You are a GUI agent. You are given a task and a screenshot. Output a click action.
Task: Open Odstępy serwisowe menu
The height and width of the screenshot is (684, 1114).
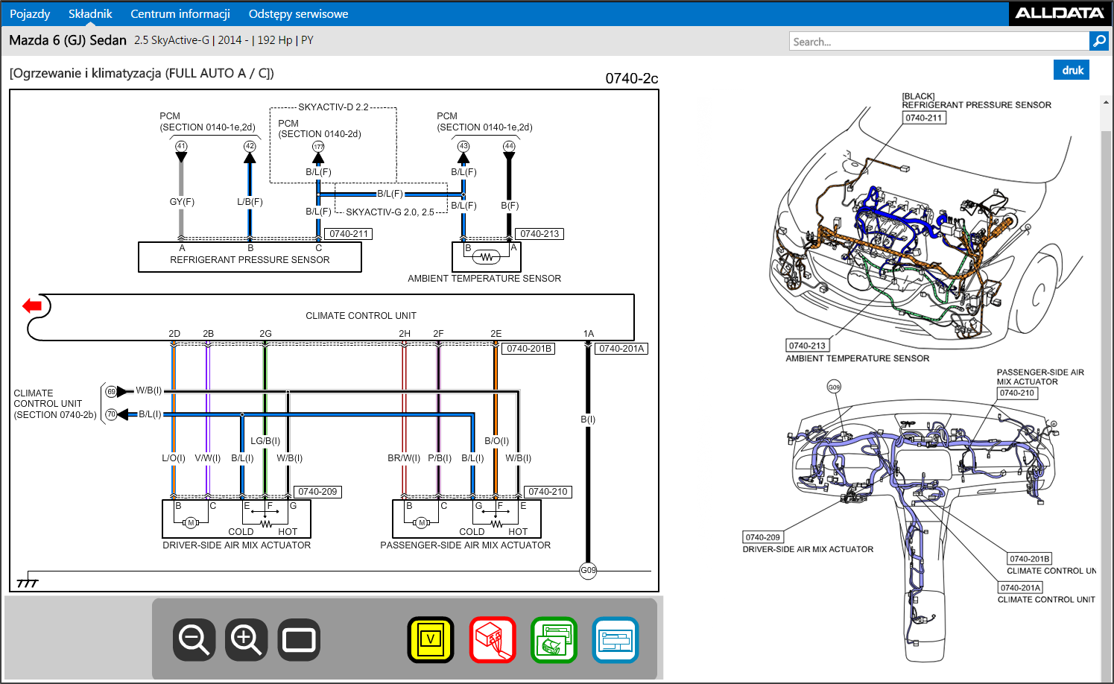click(298, 13)
